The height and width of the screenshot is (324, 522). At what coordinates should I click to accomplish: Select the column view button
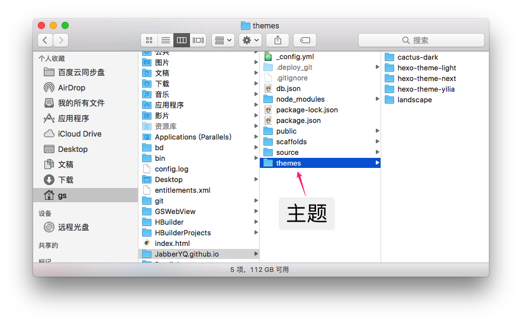tap(182, 40)
